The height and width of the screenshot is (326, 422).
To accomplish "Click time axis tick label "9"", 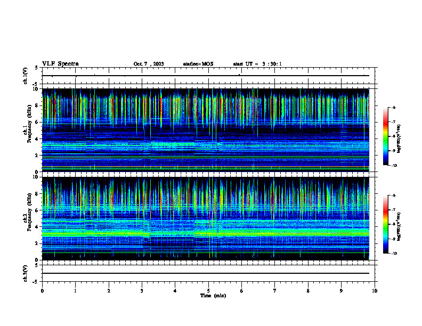I will point(341,291).
